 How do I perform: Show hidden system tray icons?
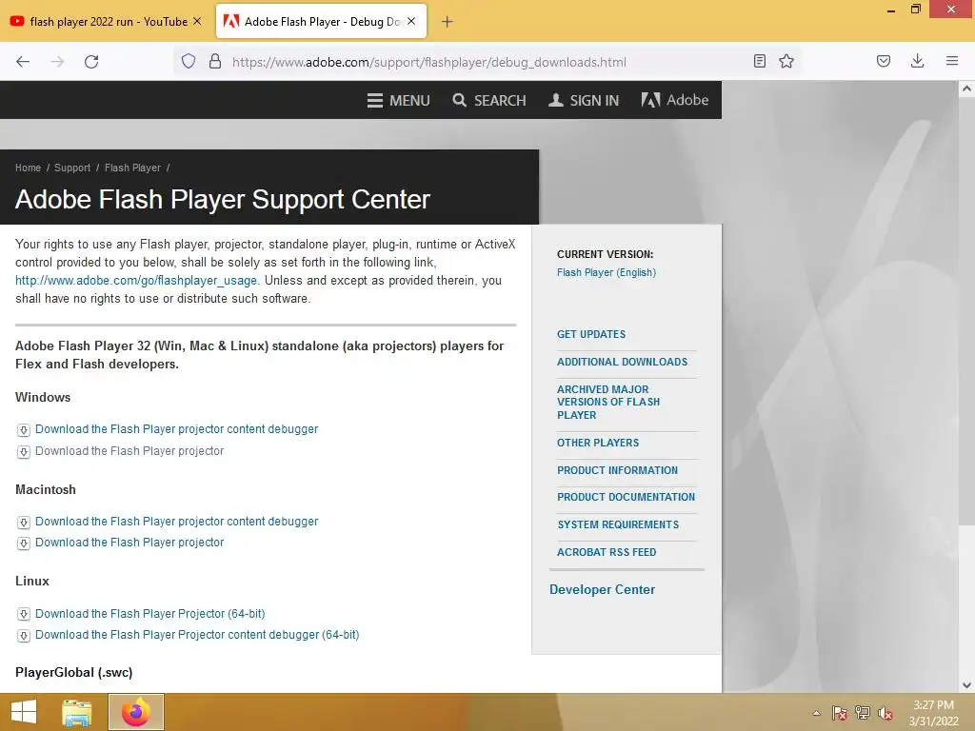(x=816, y=713)
